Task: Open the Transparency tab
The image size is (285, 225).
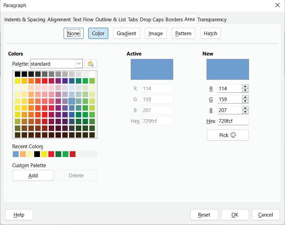Action: (212, 20)
